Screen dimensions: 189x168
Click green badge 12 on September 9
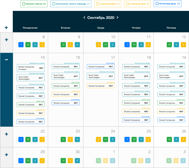pyautogui.click(x=63, y=45)
